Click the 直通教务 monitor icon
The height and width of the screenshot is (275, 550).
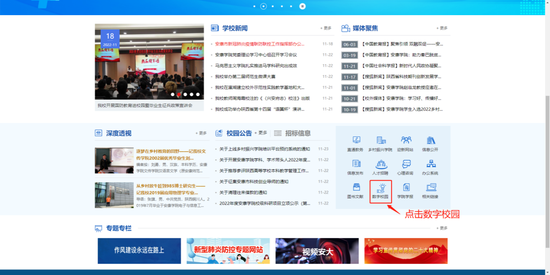pos(356,140)
